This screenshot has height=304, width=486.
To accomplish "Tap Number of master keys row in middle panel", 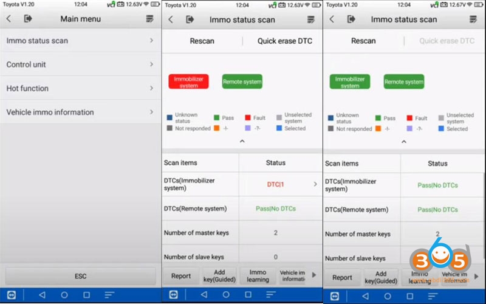I will coord(242,233).
